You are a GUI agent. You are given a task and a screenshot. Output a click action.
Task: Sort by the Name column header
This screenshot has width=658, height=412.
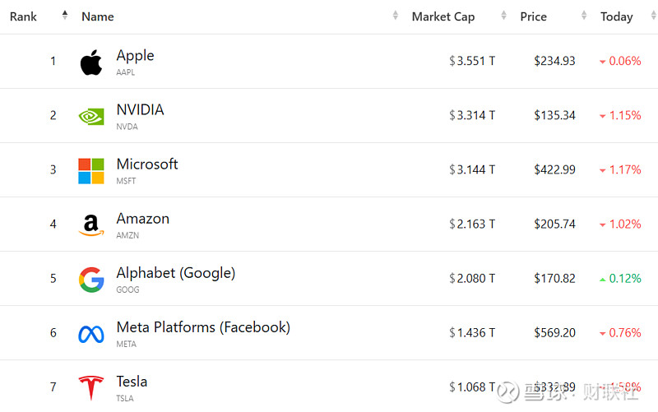coord(98,16)
